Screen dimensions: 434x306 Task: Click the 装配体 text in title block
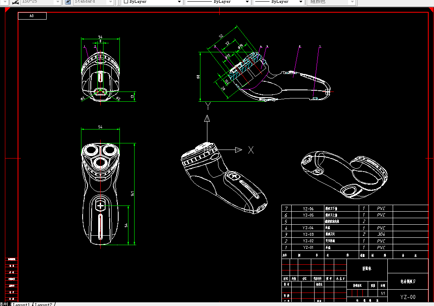click(x=367, y=268)
